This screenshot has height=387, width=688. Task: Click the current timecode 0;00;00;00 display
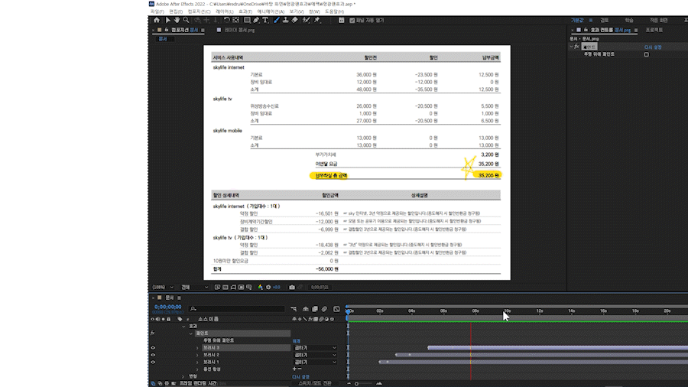click(x=167, y=307)
